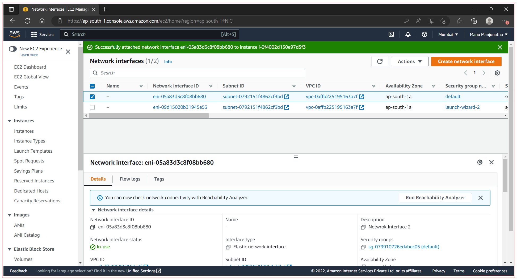Image resolution: width=517 pixels, height=280 pixels.
Task: Open table preferences gear icon
Action: [497, 73]
